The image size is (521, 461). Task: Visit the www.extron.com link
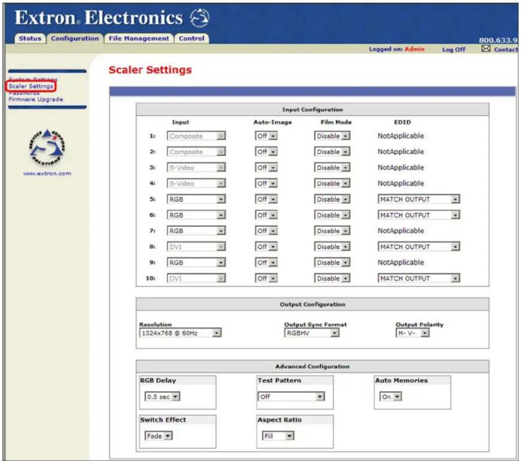click(x=47, y=173)
